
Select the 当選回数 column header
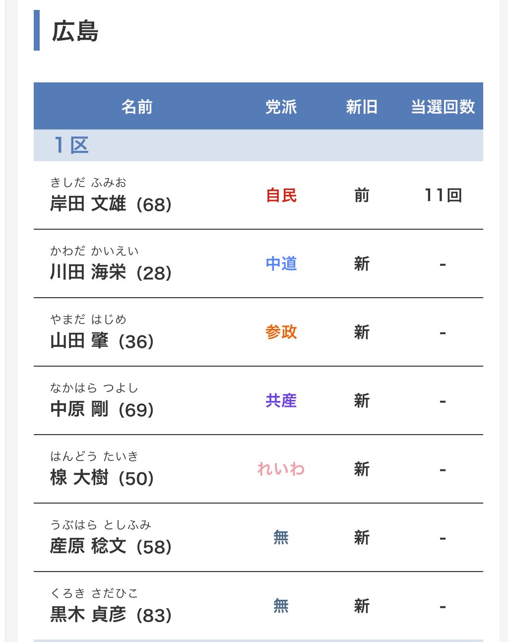443,107
